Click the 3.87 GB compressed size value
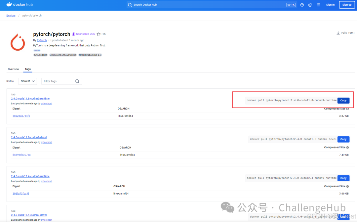This screenshot has width=357, height=222. [344, 116]
